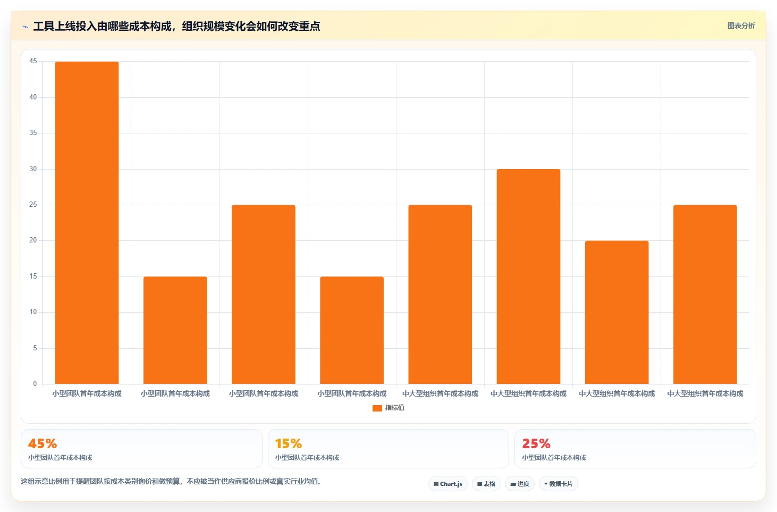Click the y-axis tick label 35
The width and height of the screenshot is (777, 512).
tap(33, 133)
